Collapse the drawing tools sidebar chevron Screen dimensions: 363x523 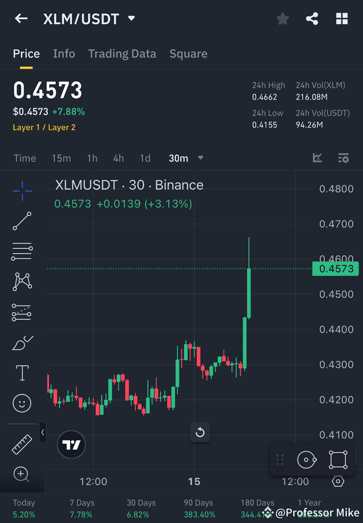43,433
